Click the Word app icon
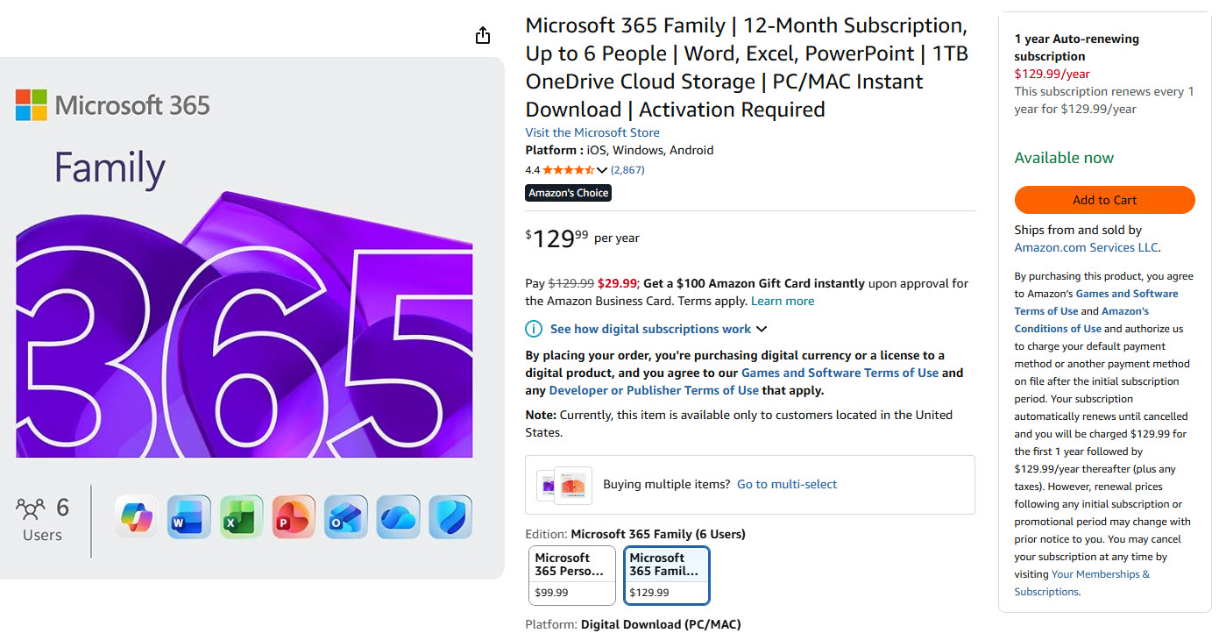Screen dimensions: 1219x633 coord(188,517)
